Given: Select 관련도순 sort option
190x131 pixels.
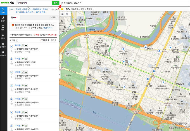Looking at the screenshot, I should [46, 40].
